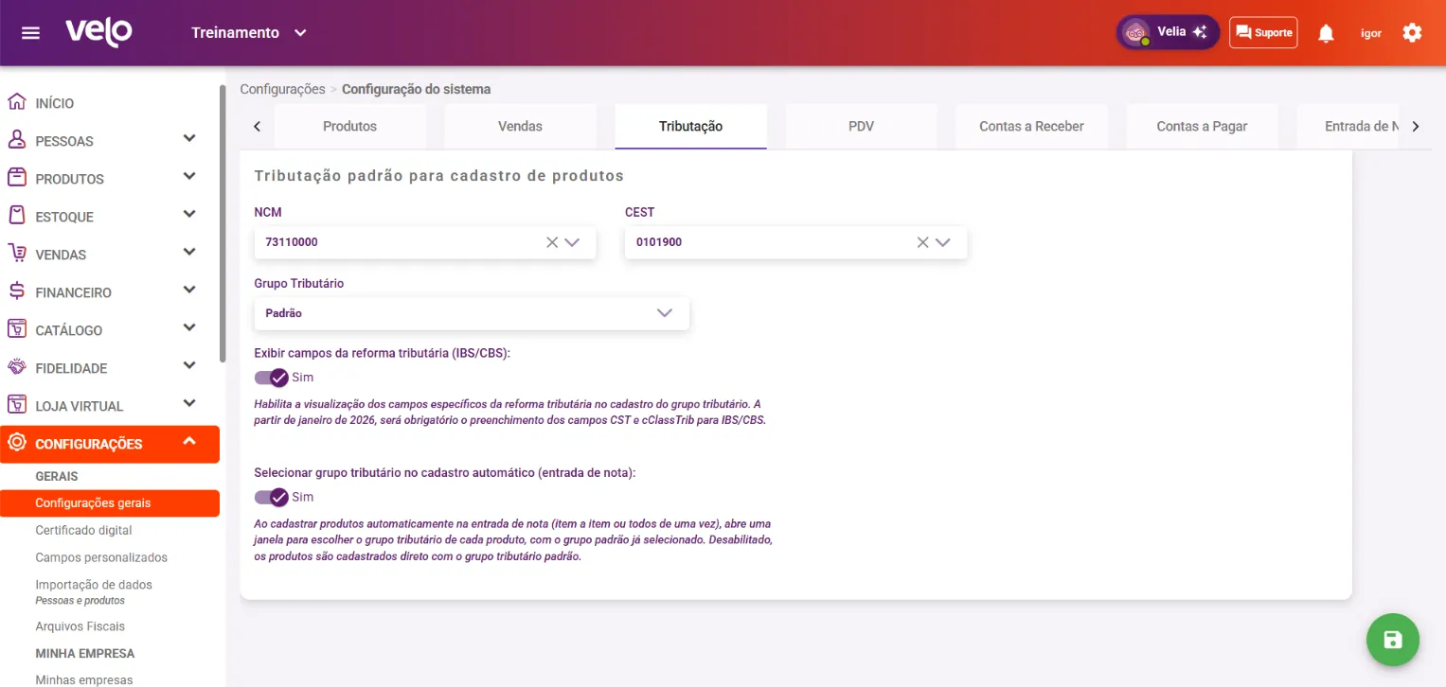Open the CEST dropdown arrow
1446x687 pixels.
[942, 242]
